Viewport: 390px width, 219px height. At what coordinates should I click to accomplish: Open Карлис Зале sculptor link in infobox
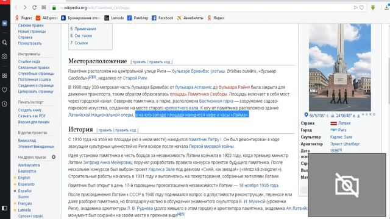coord(341,137)
